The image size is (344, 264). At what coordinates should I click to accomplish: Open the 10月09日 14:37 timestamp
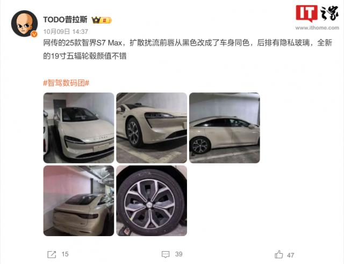[66, 32]
